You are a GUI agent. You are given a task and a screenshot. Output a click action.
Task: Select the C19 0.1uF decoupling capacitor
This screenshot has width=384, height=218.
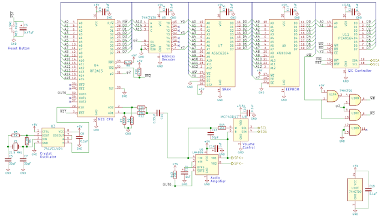tap(368, 190)
